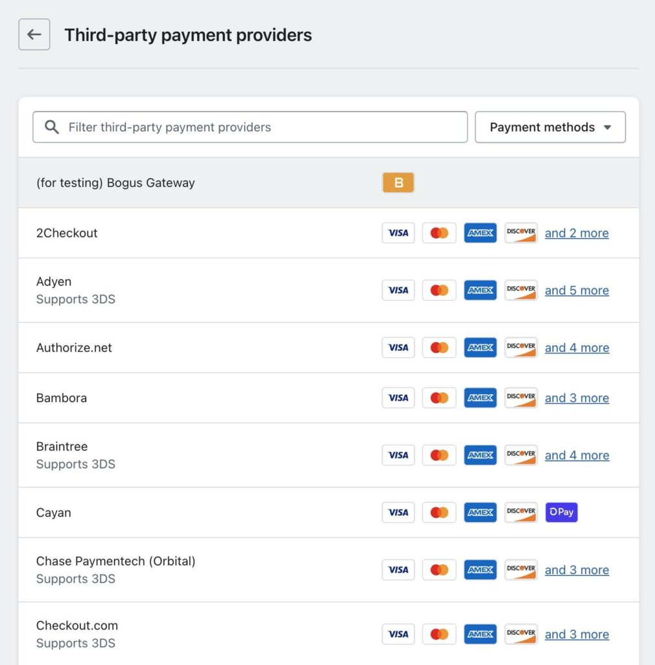This screenshot has width=655, height=665.
Task: Click the Visa icon in Braintree row
Action: [x=398, y=455]
